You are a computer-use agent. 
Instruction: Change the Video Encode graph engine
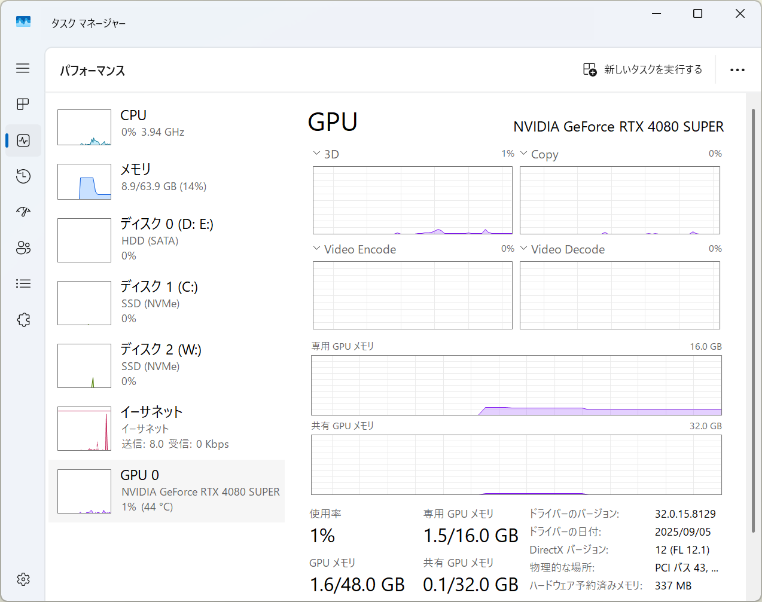pyautogui.click(x=354, y=249)
